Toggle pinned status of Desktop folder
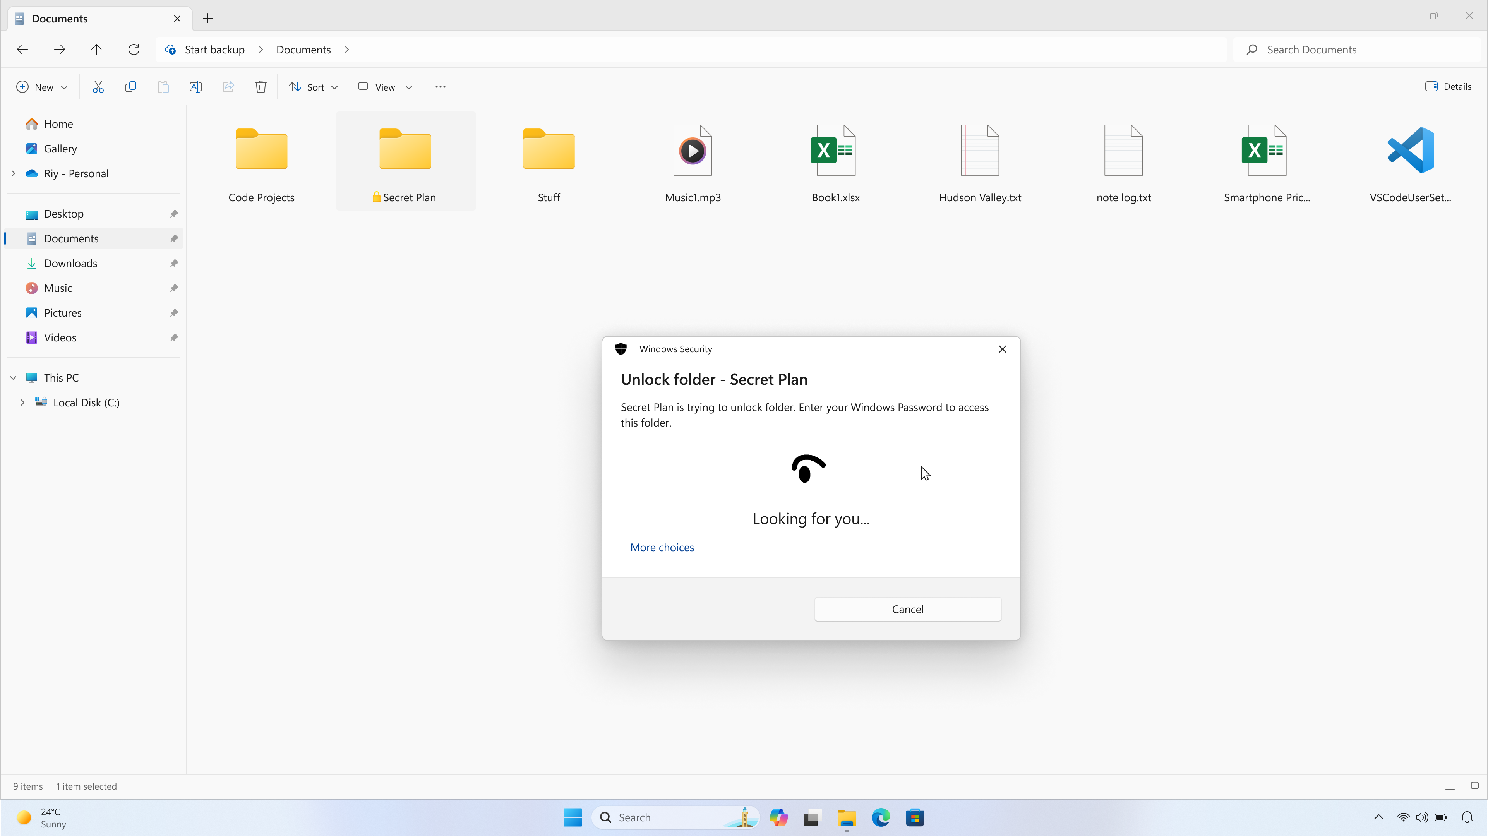This screenshot has height=836, width=1488. [175, 214]
